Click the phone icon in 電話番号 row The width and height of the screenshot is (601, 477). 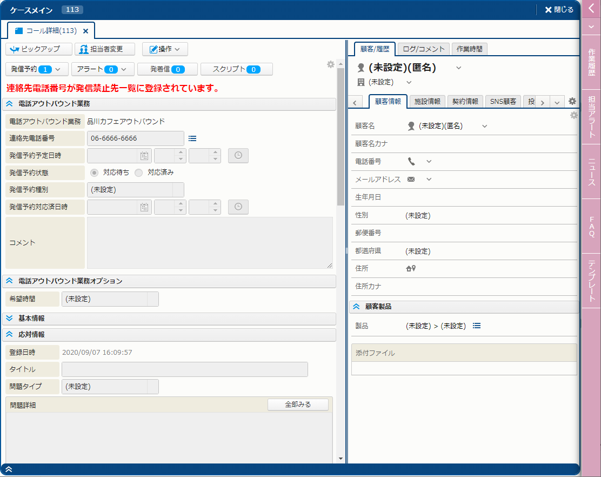click(411, 161)
